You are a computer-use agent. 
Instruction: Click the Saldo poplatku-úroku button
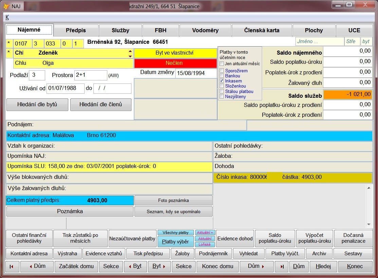(275, 238)
